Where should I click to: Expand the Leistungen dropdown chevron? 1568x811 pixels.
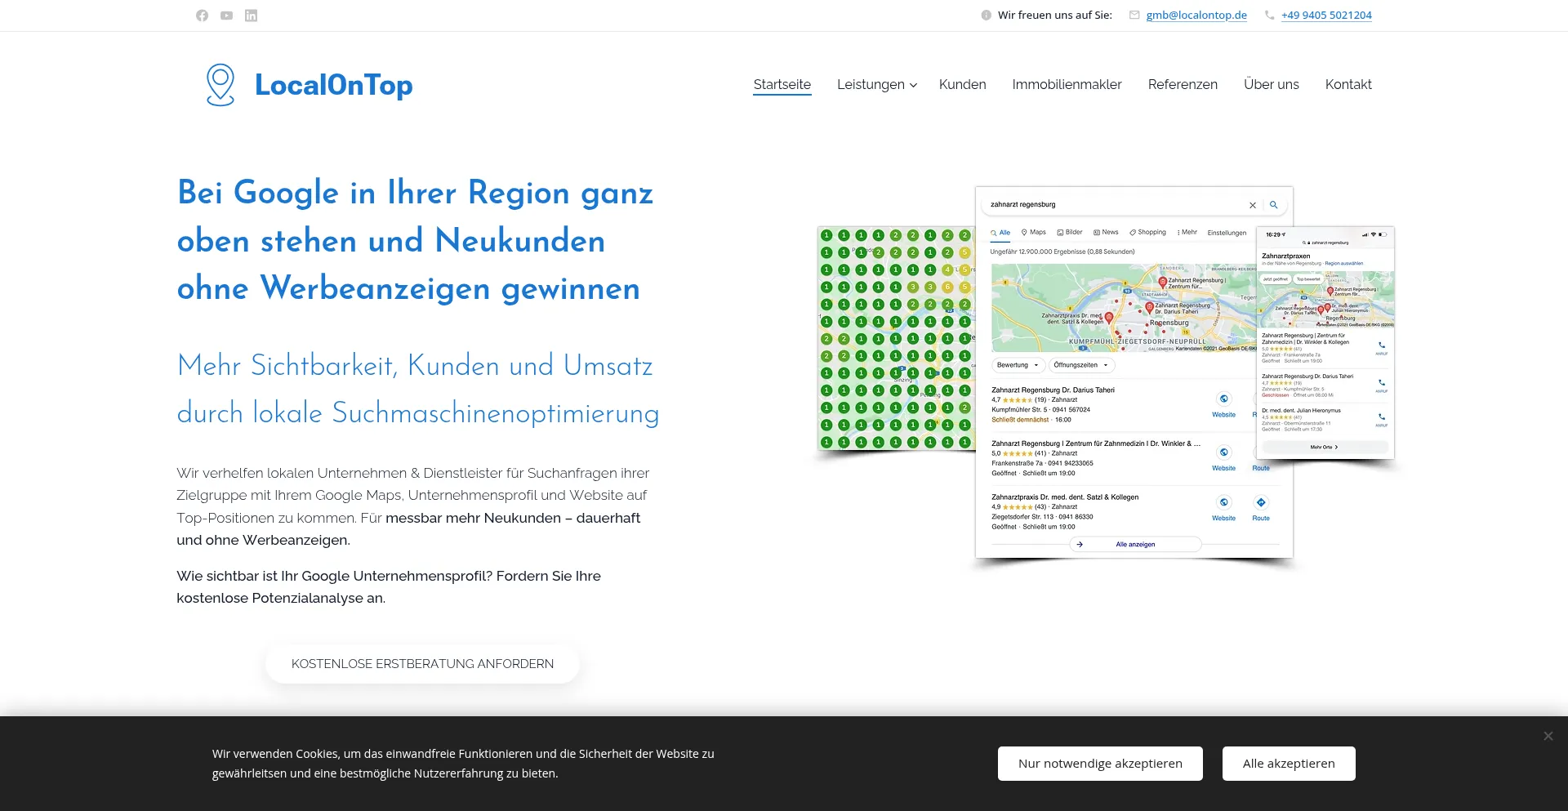pos(913,86)
